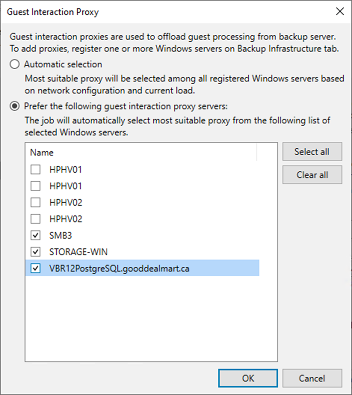Image resolution: width=352 pixels, height=395 pixels.
Task: Select the Automatic selection radio button
Action: 15,64
